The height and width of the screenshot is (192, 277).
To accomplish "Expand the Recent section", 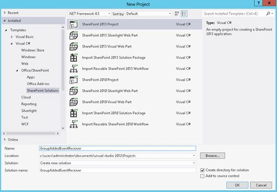I will tap(5, 13).
